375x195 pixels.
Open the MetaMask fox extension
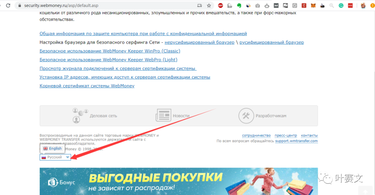313,5
